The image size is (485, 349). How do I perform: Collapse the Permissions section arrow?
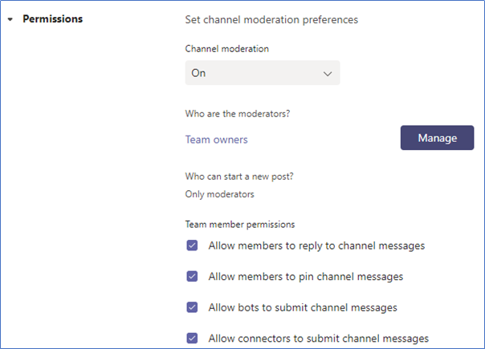point(10,19)
